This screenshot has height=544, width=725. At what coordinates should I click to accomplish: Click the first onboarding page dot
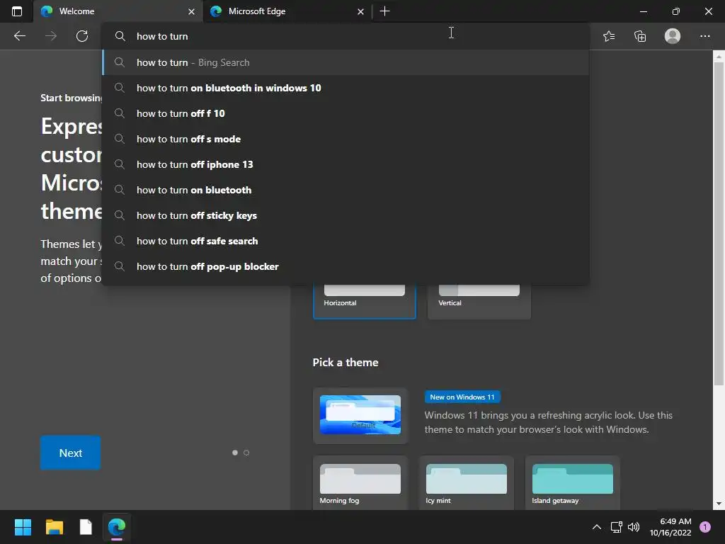pyautogui.click(x=235, y=453)
